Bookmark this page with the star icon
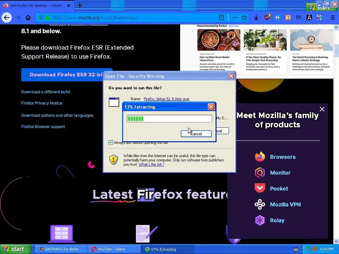Image resolution: width=339 pixels, height=254 pixels. pyautogui.click(x=244, y=18)
